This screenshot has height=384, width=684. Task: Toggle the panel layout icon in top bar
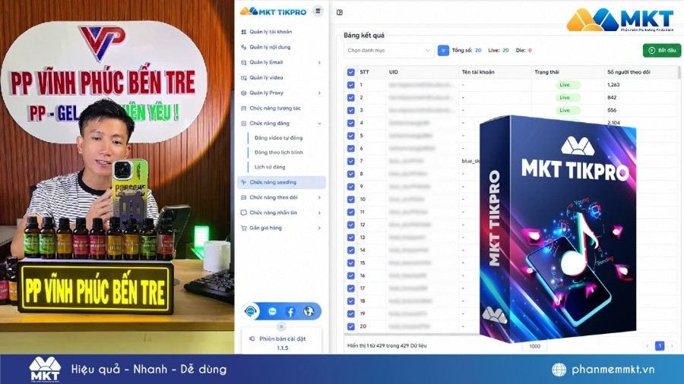pyautogui.click(x=340, y=12)
